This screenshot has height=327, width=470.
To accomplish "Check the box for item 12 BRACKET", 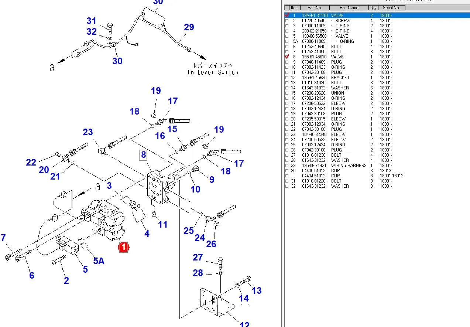I will (287, 78).
